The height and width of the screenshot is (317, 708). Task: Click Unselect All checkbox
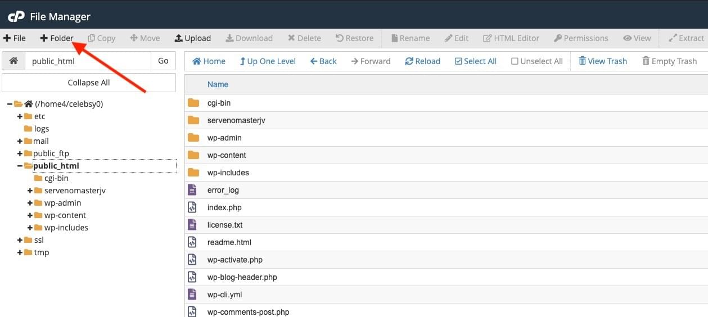pos(536,61)
